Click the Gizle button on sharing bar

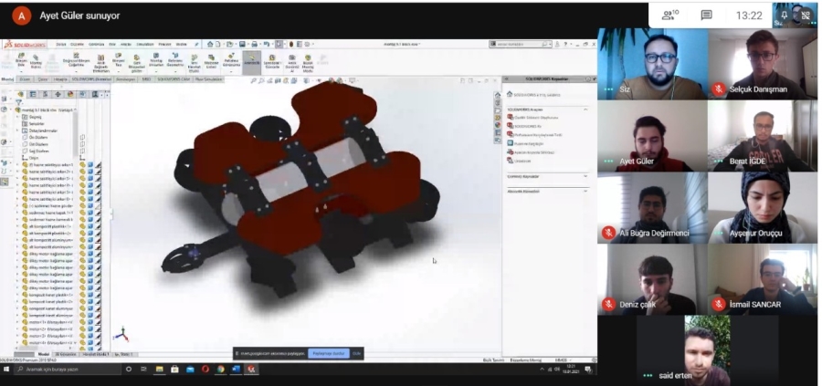pos(356,353)
